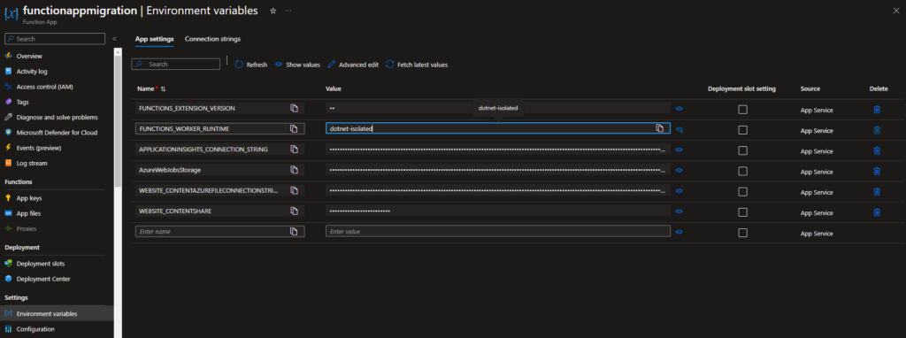Image resolution: width=906 pixels, height=338 pixels.
Task: Delete the AzureWebJobsStorage setting
Action: pyautogui.click(x=877, y=171)
